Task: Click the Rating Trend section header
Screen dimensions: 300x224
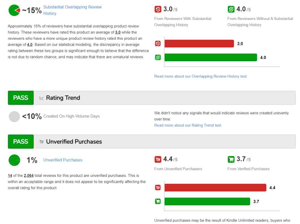Action: 63,98
